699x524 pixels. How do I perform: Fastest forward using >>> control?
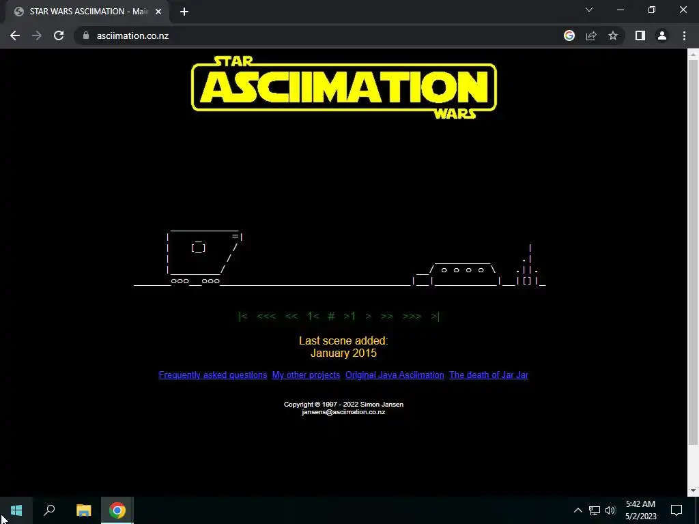(x=412, y=317)
